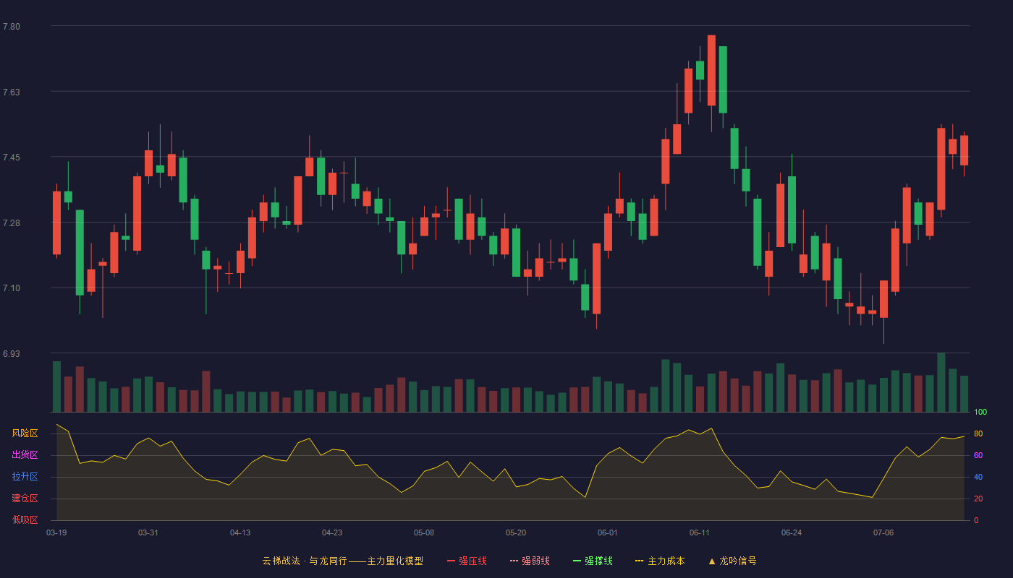Screen dimensions: 1013x578
Task: Click the 05-20 date label
Action: pyautogui.click(x=516, y=532)
